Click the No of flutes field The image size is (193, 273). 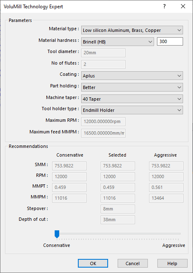tap(103, 64)
